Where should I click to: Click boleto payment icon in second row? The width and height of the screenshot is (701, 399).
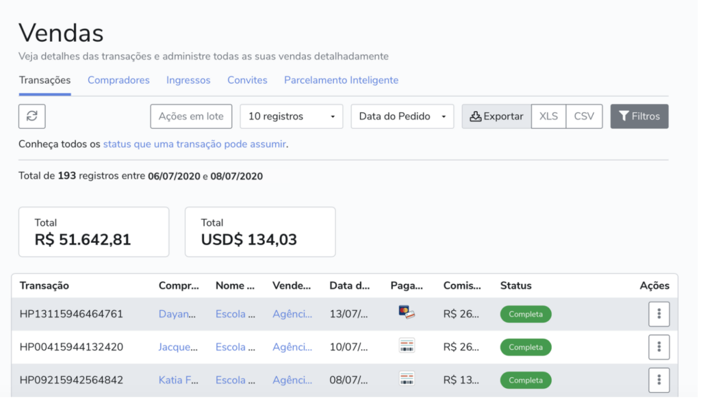click(x=407, y=346)
